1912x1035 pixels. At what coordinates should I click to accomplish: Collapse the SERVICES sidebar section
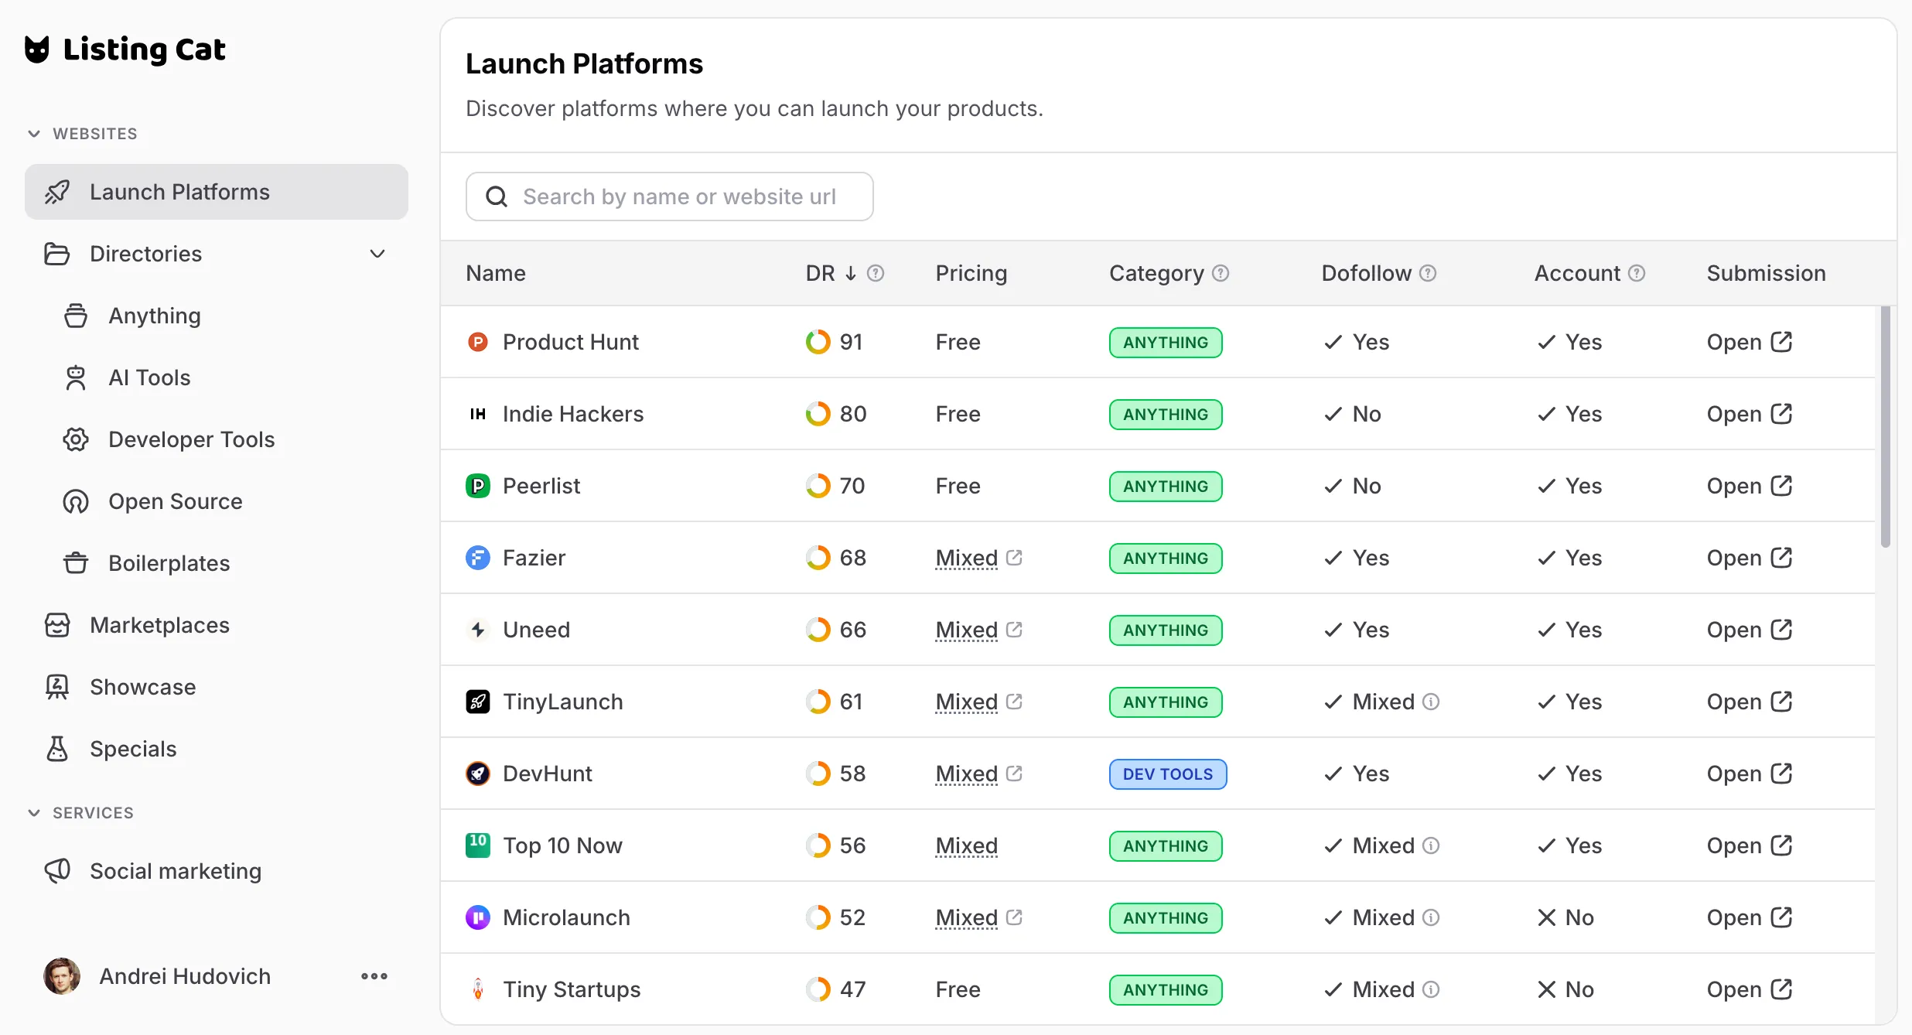34,813
